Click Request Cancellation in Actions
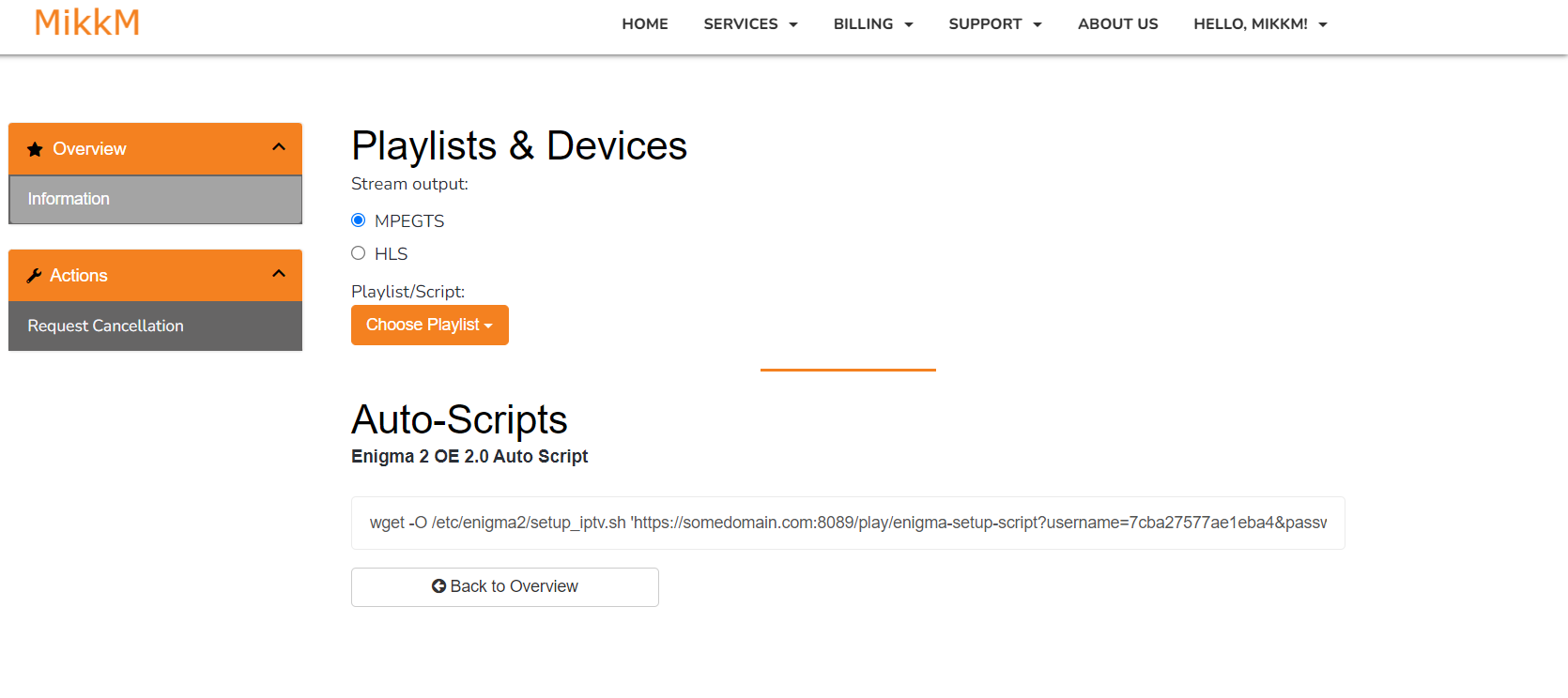 [x=156, y=326]
